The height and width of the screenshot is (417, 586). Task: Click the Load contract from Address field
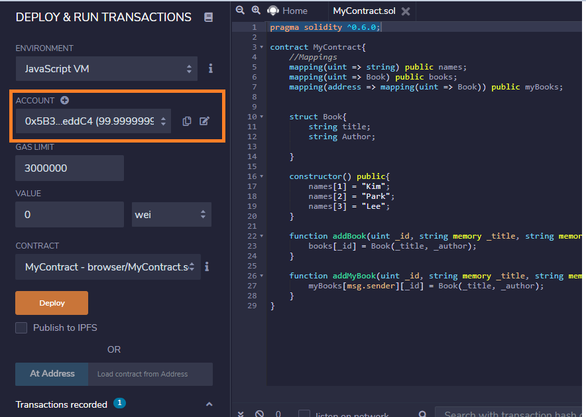point(150,374)
